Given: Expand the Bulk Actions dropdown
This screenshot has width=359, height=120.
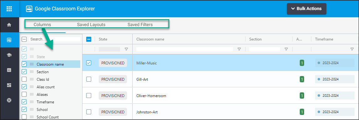Looking at the screenshot, I should [x=307, y=9].
